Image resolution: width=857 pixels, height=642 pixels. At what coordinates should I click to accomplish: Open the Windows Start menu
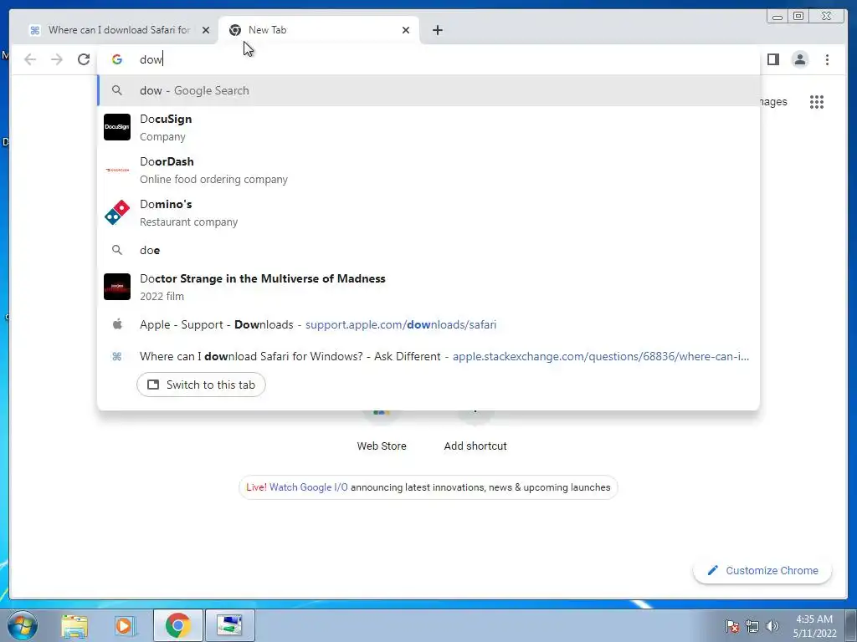(23, 625)
